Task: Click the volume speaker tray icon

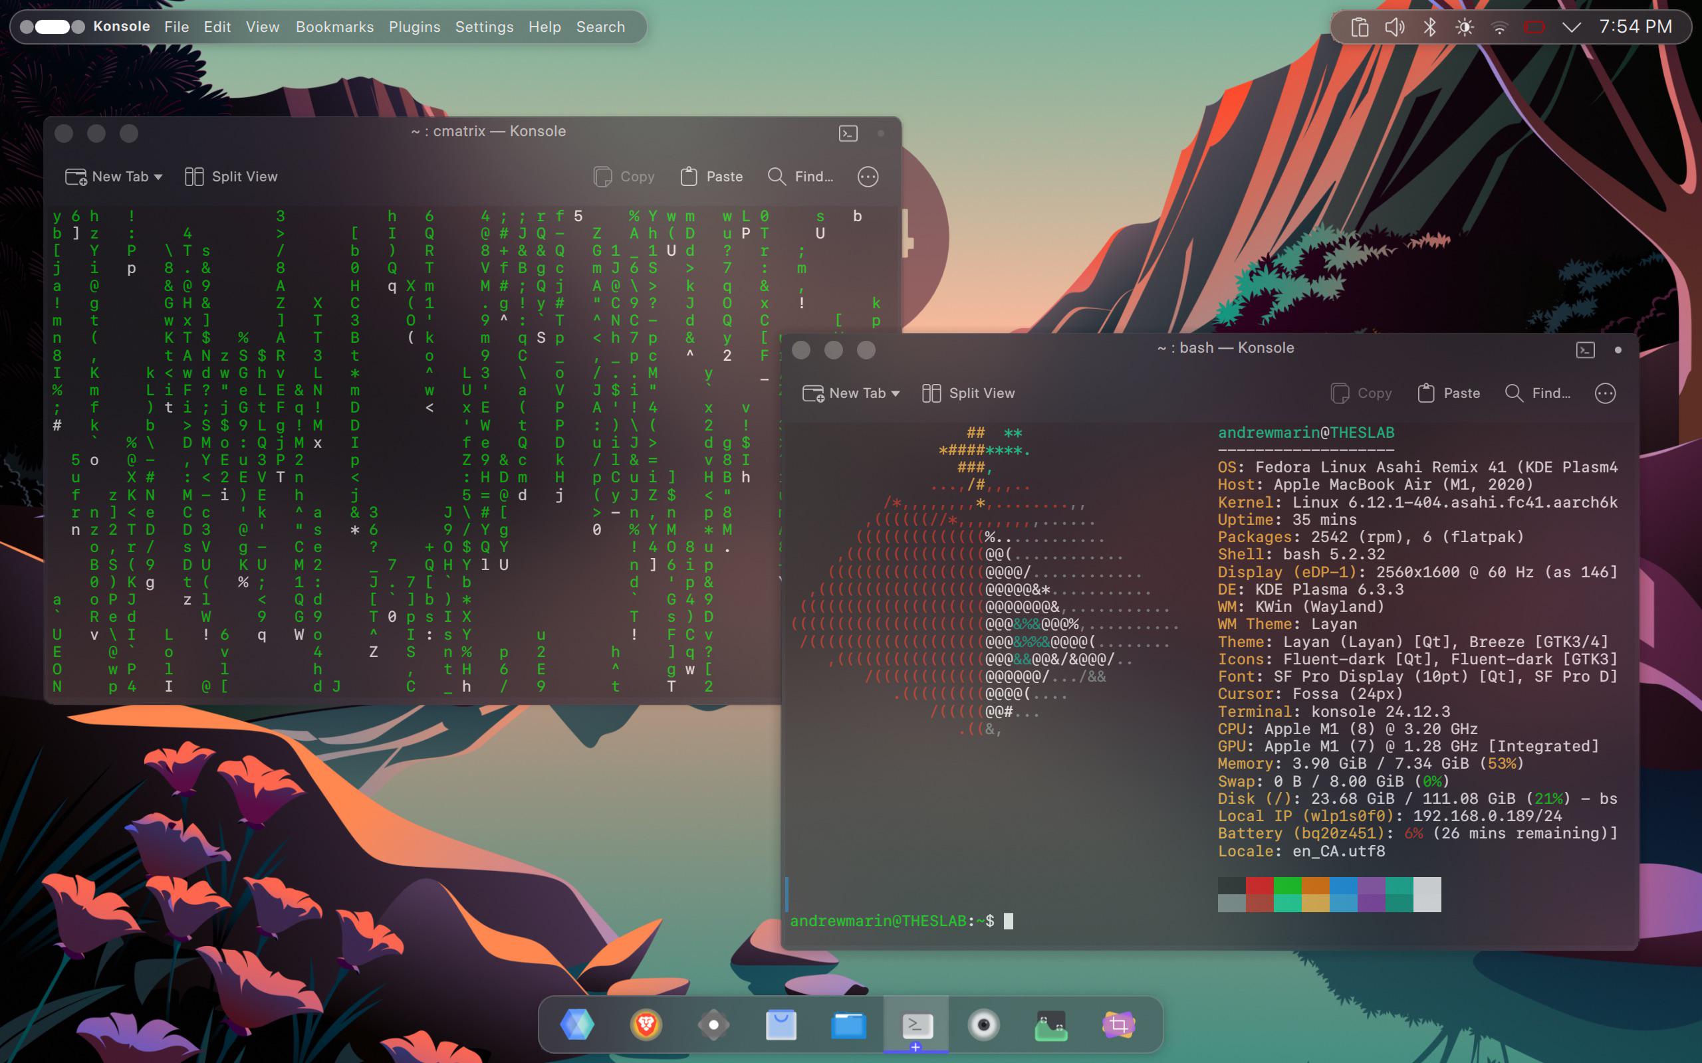Action: 1395,27
